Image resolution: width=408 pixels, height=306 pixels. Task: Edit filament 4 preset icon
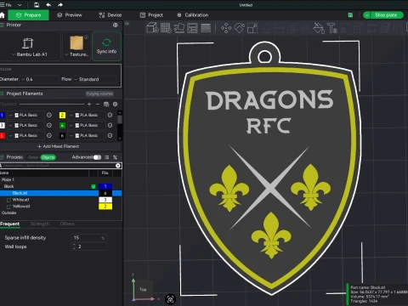(x=110, y=125)
